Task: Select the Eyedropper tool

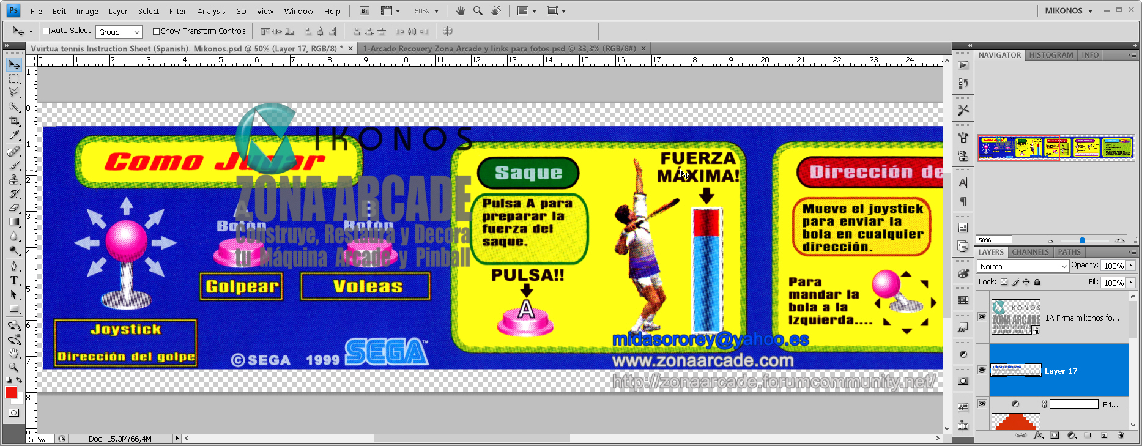Action: 14,135
